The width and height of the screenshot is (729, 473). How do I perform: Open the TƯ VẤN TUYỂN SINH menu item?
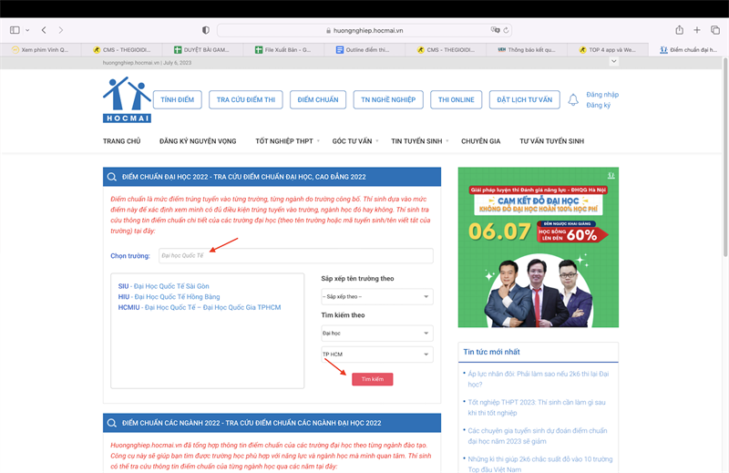[x=551, y=141]
